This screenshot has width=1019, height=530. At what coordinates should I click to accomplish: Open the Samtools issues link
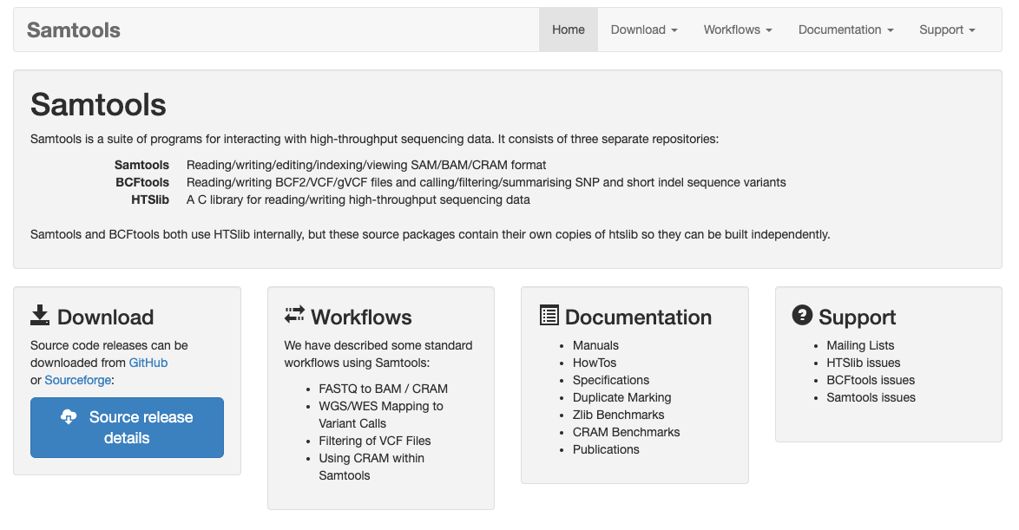(x=871, y=397)
